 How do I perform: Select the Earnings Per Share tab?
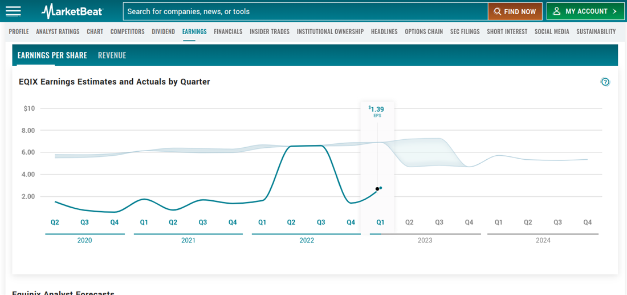(x=52, y=55)
